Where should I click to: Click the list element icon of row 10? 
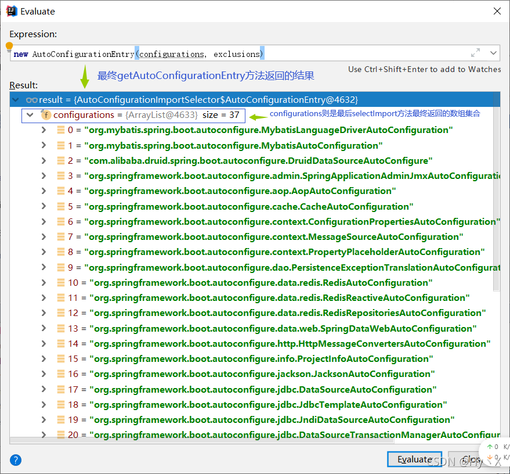(61, 282)
